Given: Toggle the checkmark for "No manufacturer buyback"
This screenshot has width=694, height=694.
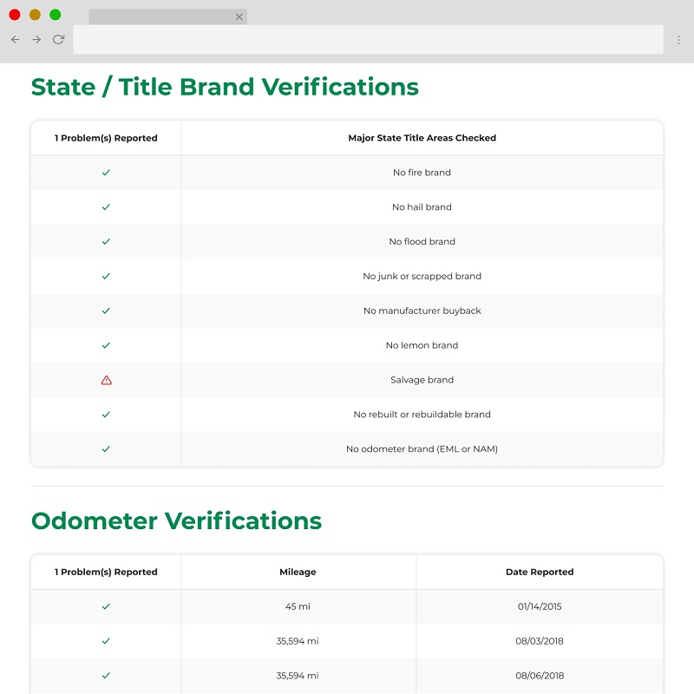Looking at the screenshot, I should pos(105,311).
